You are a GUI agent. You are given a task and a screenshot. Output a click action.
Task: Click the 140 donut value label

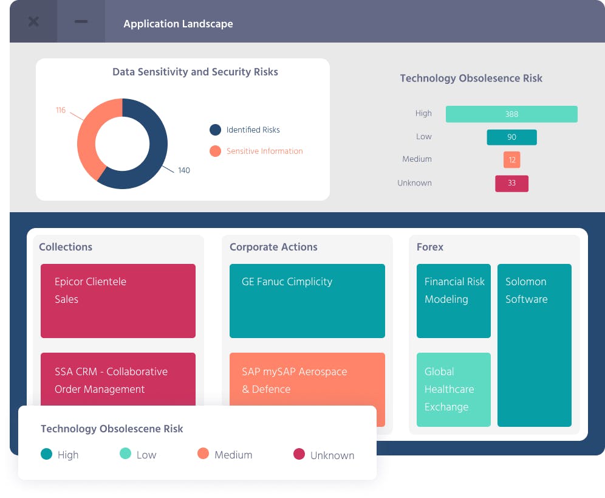(183, 170)
